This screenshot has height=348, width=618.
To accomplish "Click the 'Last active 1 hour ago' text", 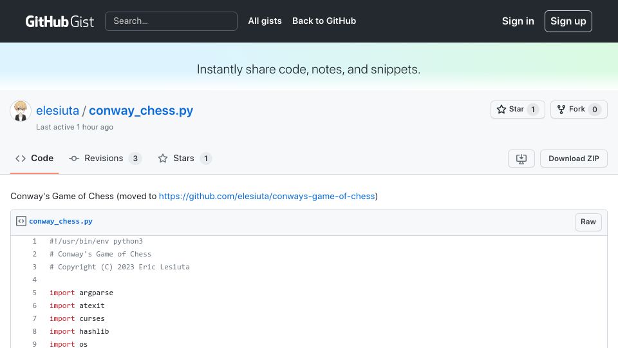I will (x=75, y=127).
